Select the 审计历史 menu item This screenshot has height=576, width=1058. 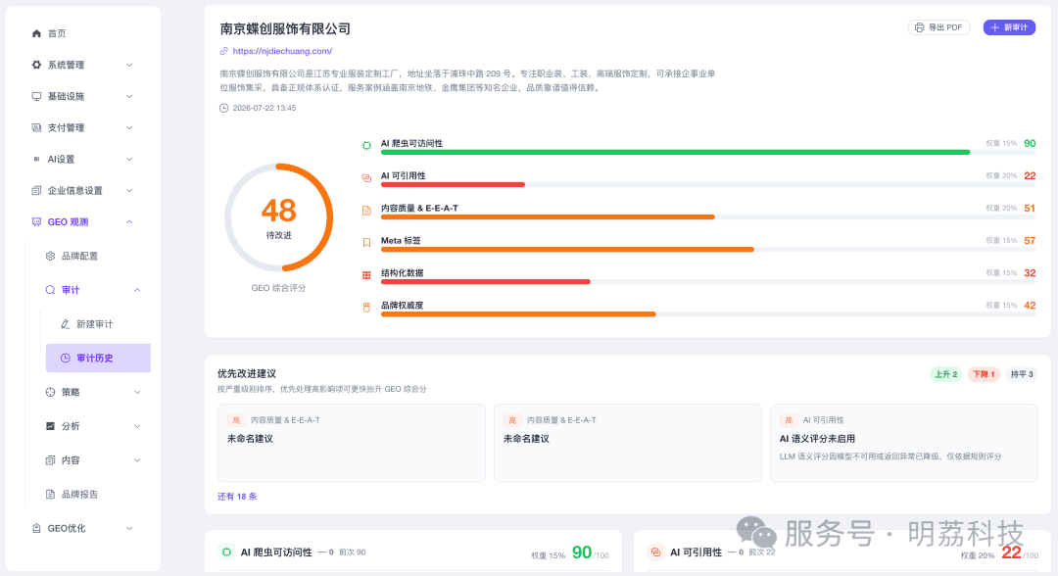click(x=98, y=359)
